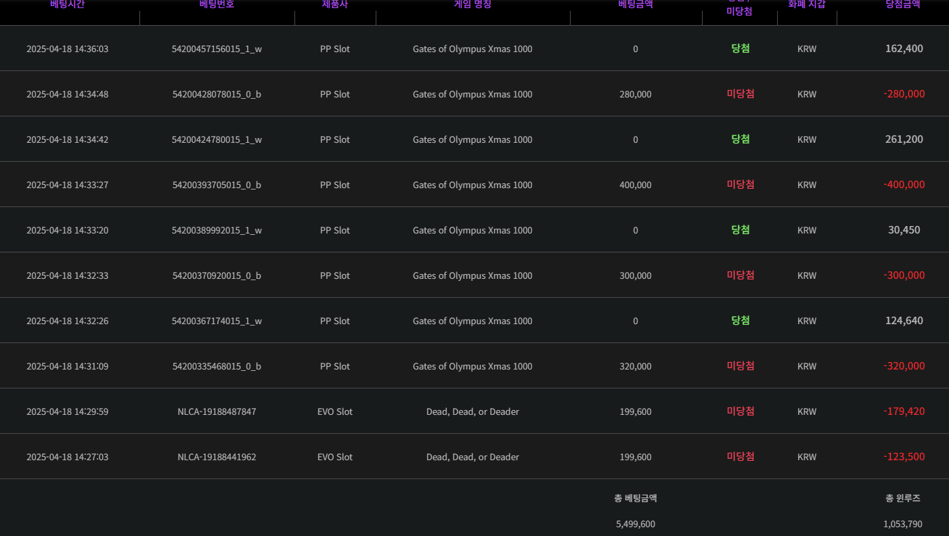The width and height of the screenshot is (949, 536).
Task: Select bet number 54200424780015_1_w
Action: click(x=217, y=139)
